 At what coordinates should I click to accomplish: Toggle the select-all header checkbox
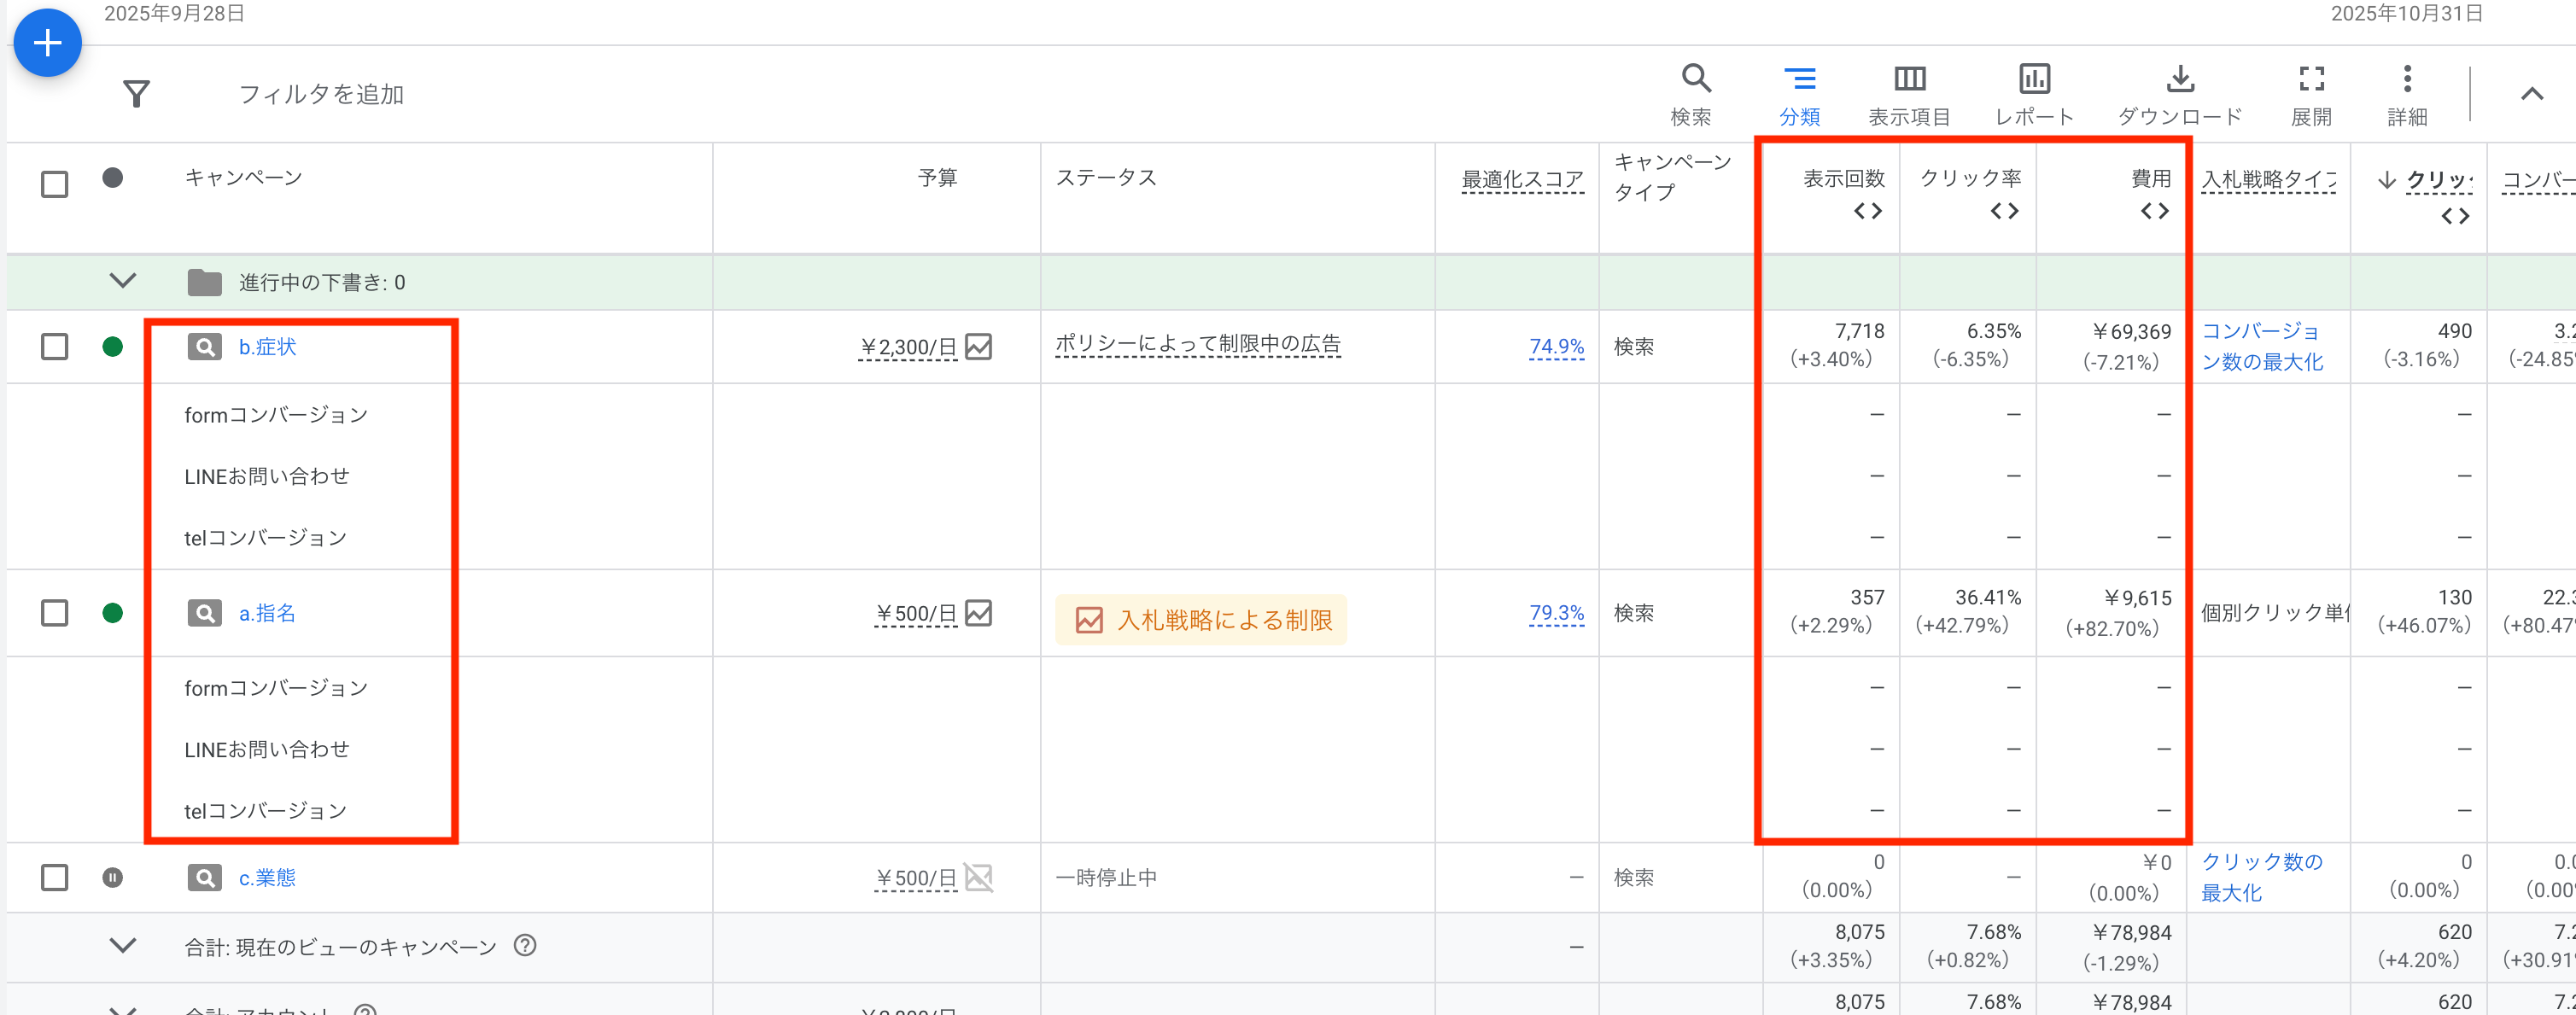tap(55, 184)
